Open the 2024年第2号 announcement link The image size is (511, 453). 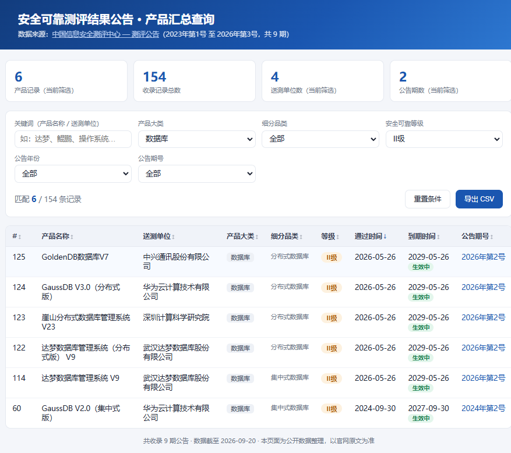[x=483, y=408]
